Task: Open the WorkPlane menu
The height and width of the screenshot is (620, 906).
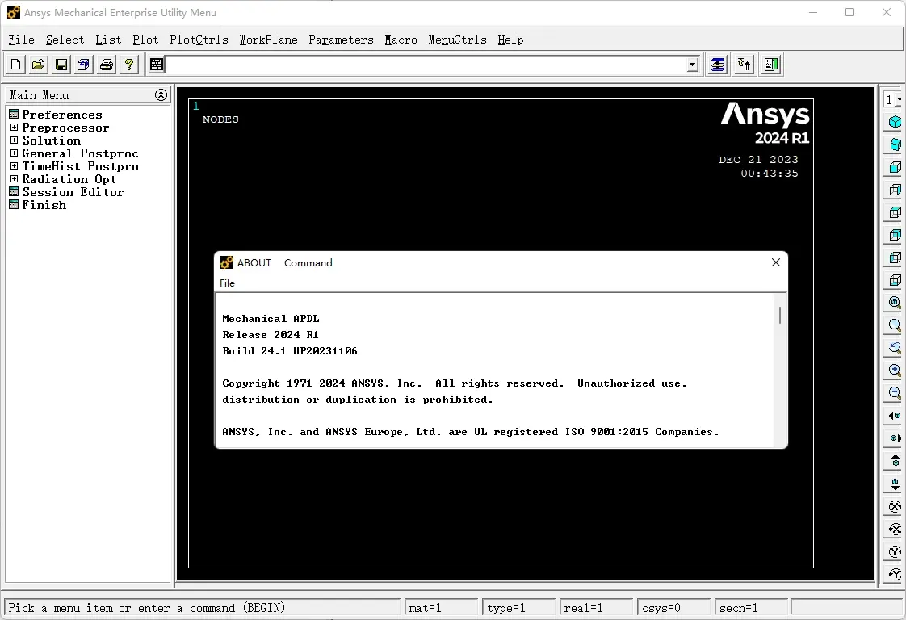Action: [268, 40]
